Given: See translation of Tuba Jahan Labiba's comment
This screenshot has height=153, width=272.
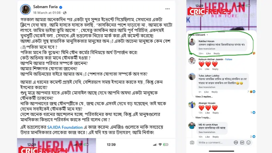Looking at the screenshot, I should coord(207,87).
